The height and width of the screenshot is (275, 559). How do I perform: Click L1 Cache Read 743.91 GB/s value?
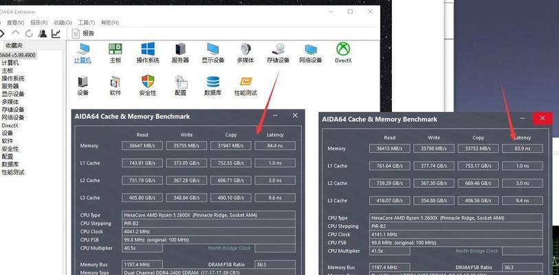pyautogui.click(x=142, y=163)
